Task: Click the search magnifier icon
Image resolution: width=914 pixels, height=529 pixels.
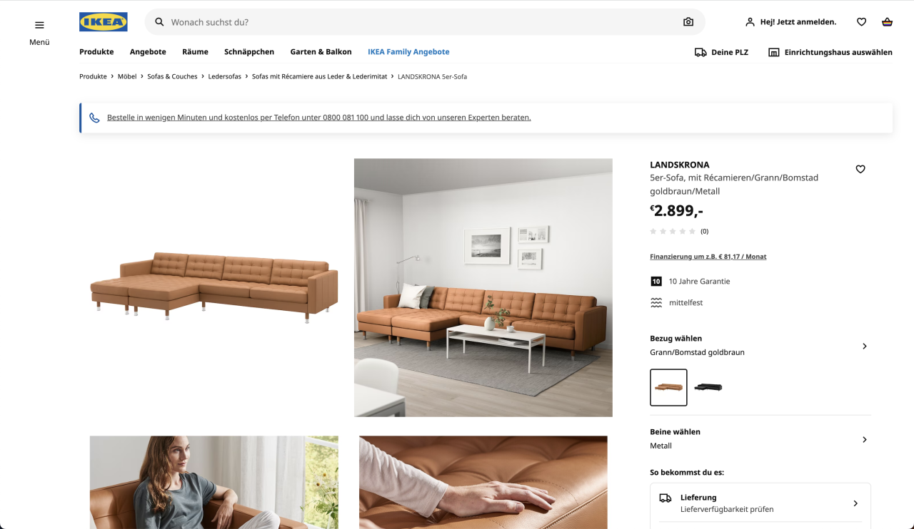Action: point(160,22)
